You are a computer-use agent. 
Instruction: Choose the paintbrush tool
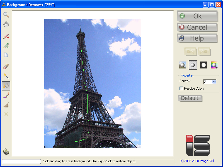[x=6, y=95]
